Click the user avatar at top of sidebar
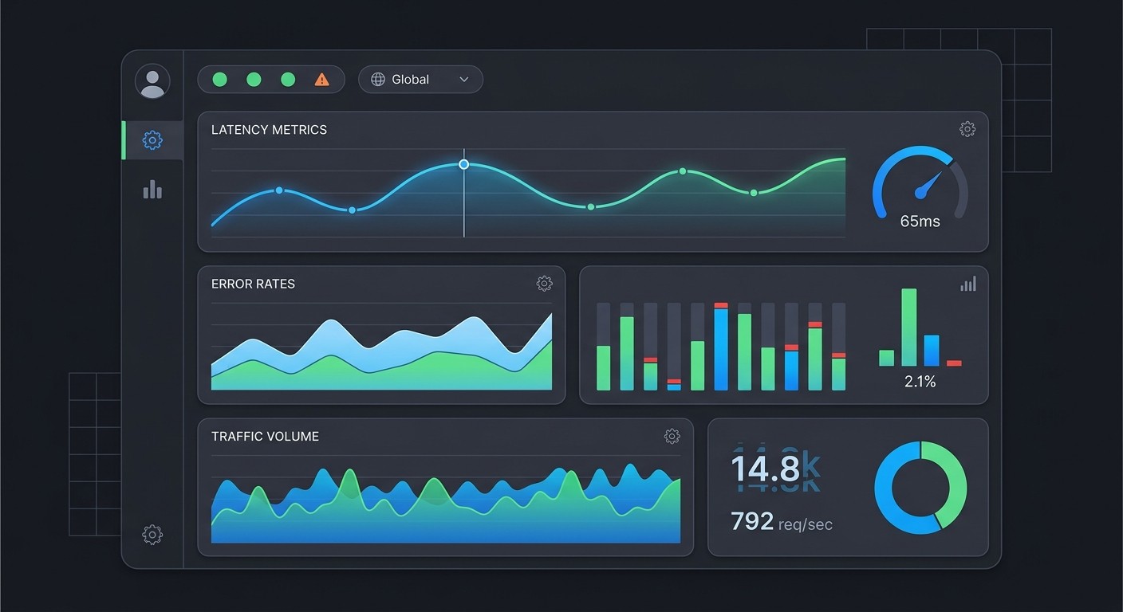 (152, 81)
